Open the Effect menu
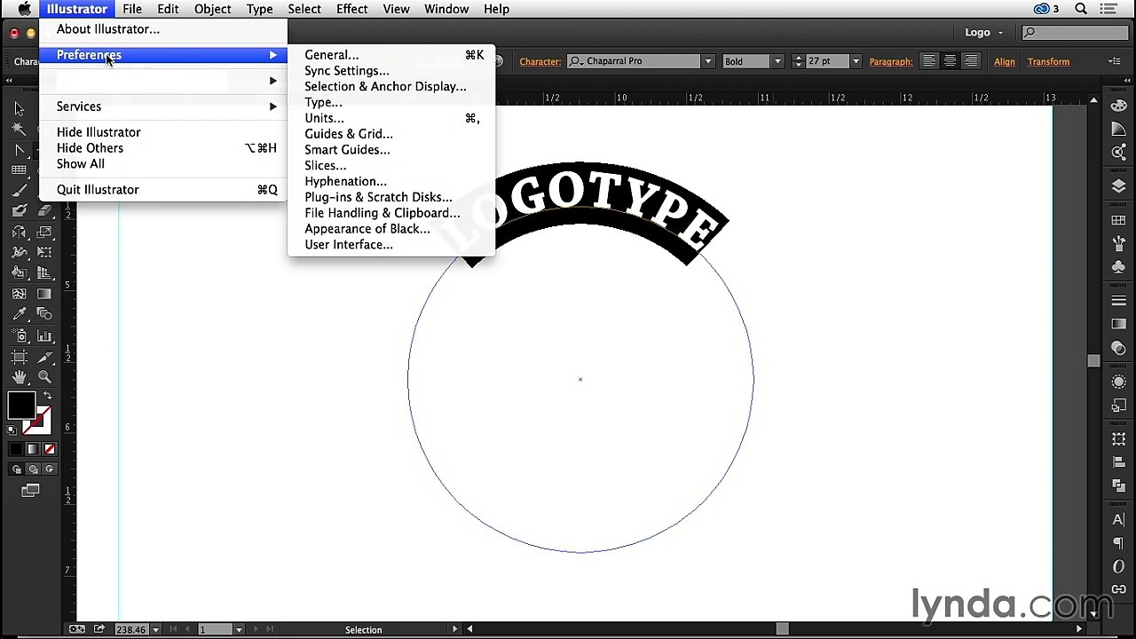 [351, 9]
